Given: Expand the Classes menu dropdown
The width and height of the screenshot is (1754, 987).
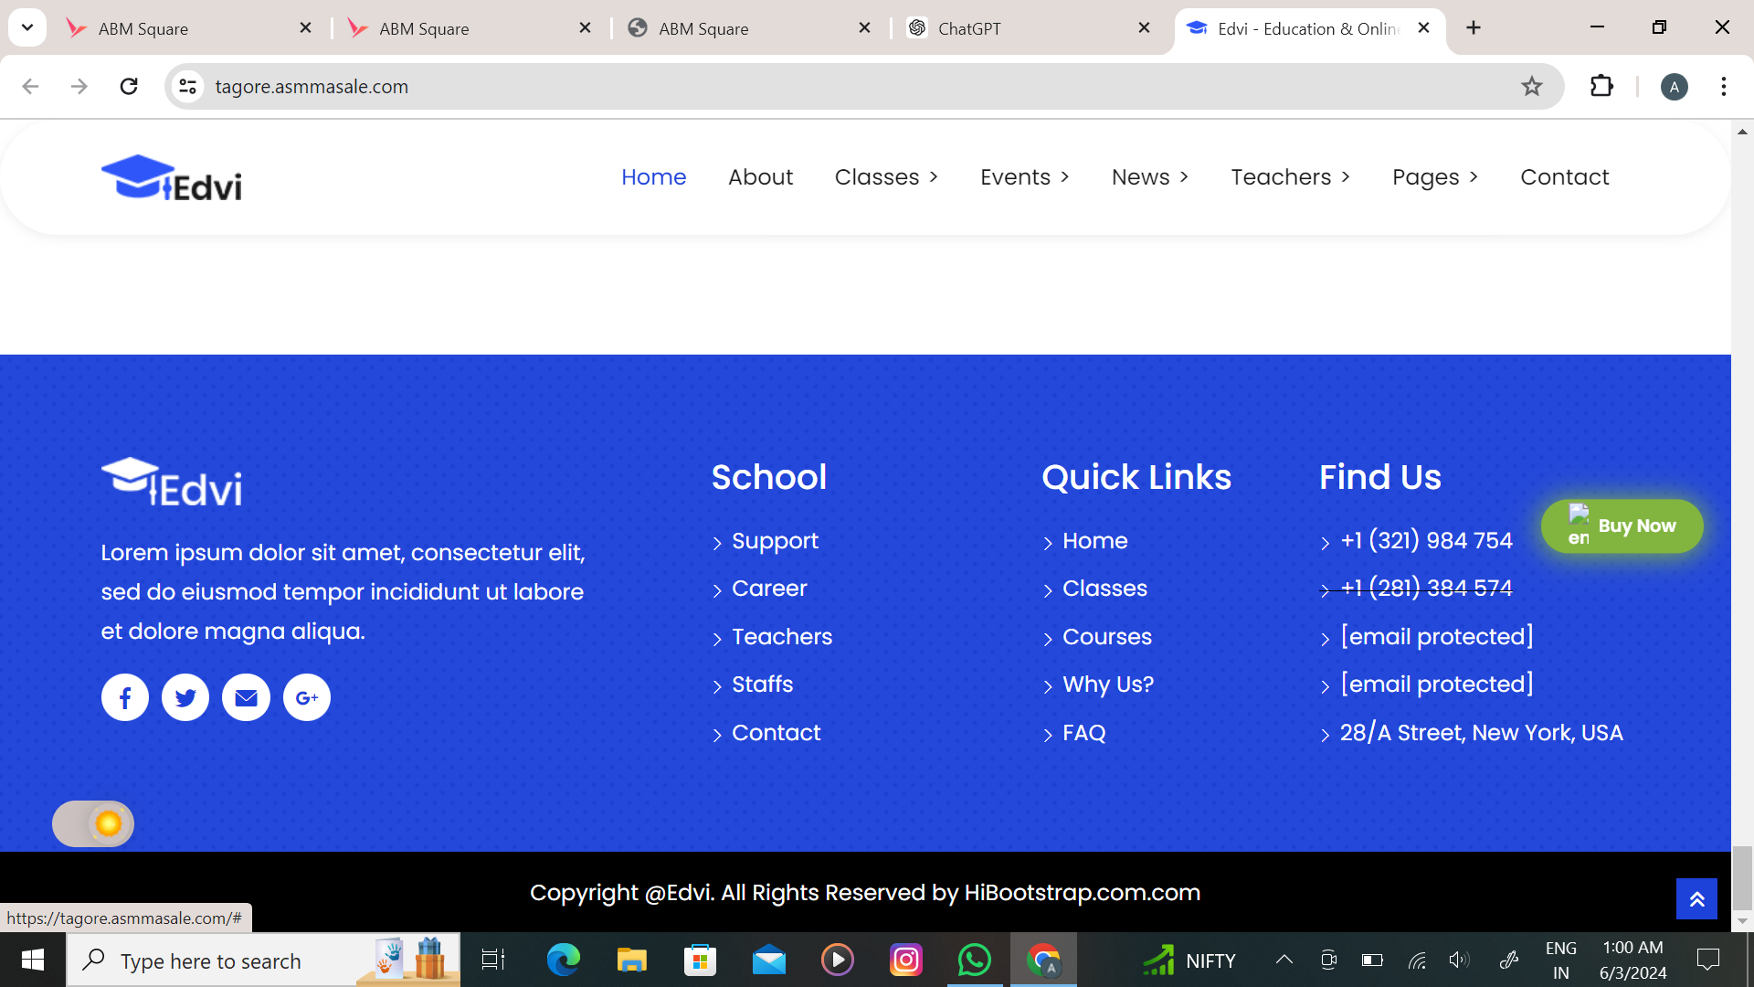Looking at the screenshot, I should click(886, 177).
